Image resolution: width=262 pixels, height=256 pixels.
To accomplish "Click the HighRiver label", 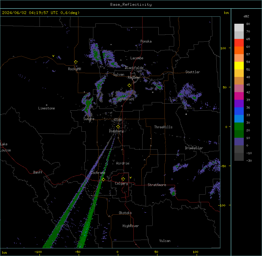I will 131,226.
